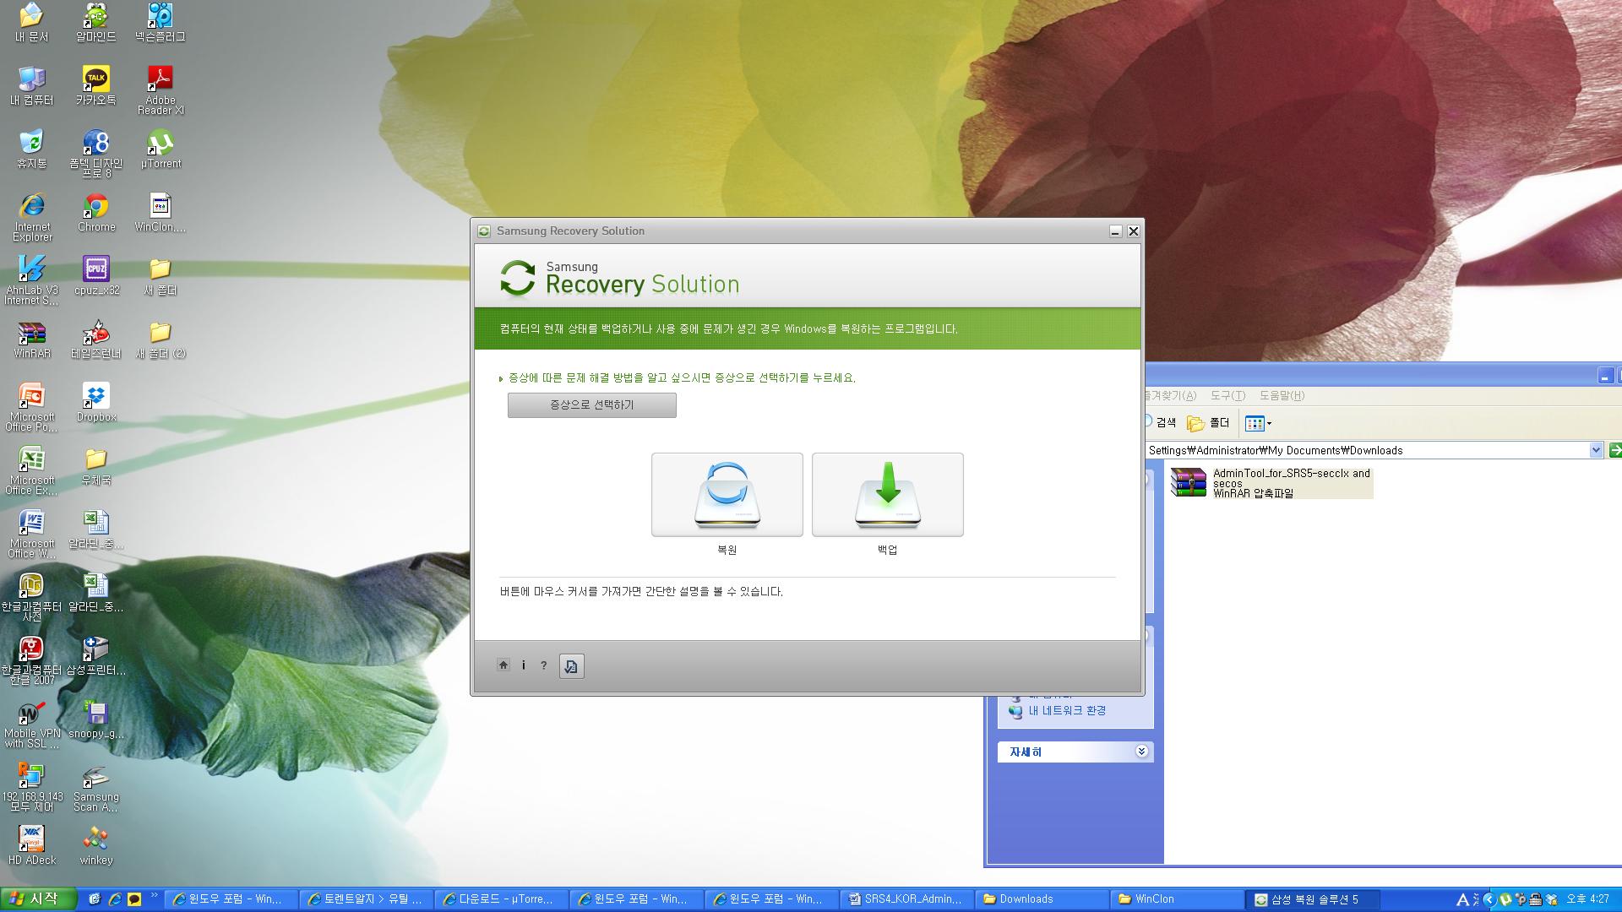Viewport: 1622px width, 912px height.
Task: Launch WinRAR desktop shortcut
Action: tap(32, 339)
